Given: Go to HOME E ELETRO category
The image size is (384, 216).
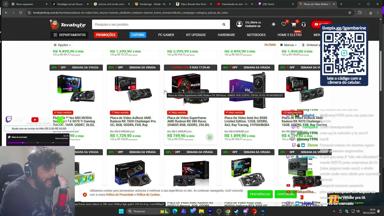Looking at the screenshot, I should (x=289, y=35).
